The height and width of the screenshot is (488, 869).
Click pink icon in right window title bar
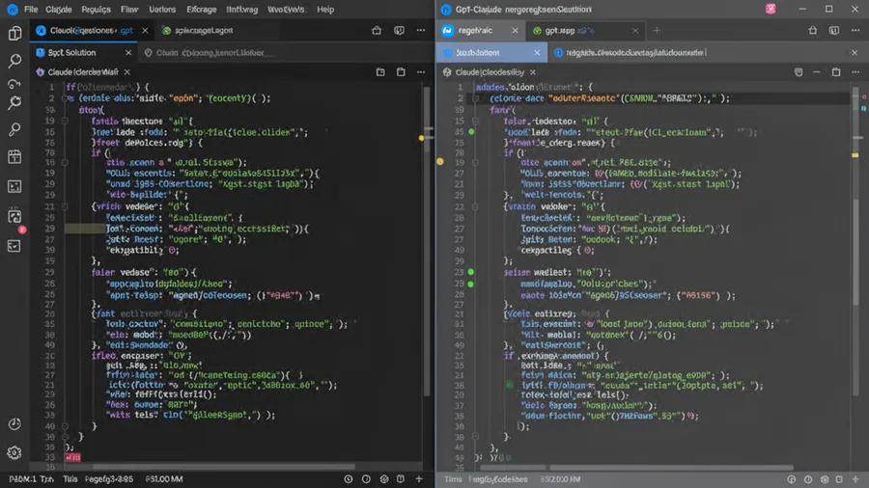771,9
